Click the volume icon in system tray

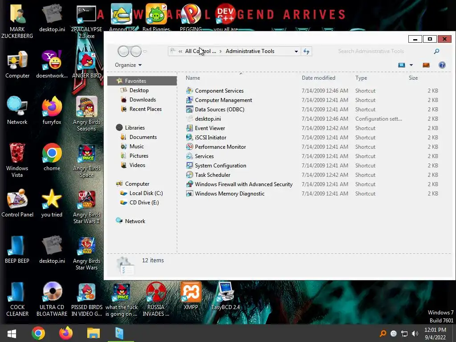coord(415,334)
